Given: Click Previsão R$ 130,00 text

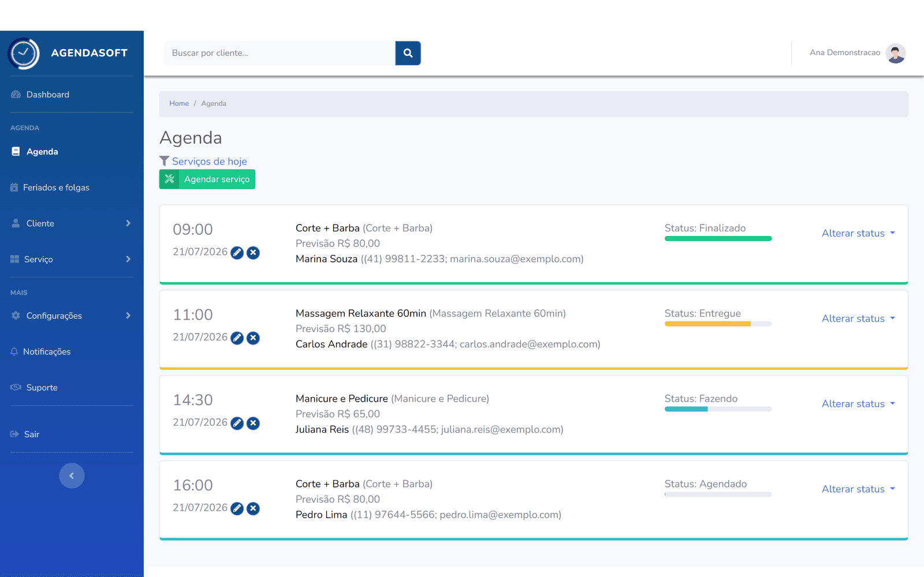Looking at the screenshot, I should click(341, 329).
